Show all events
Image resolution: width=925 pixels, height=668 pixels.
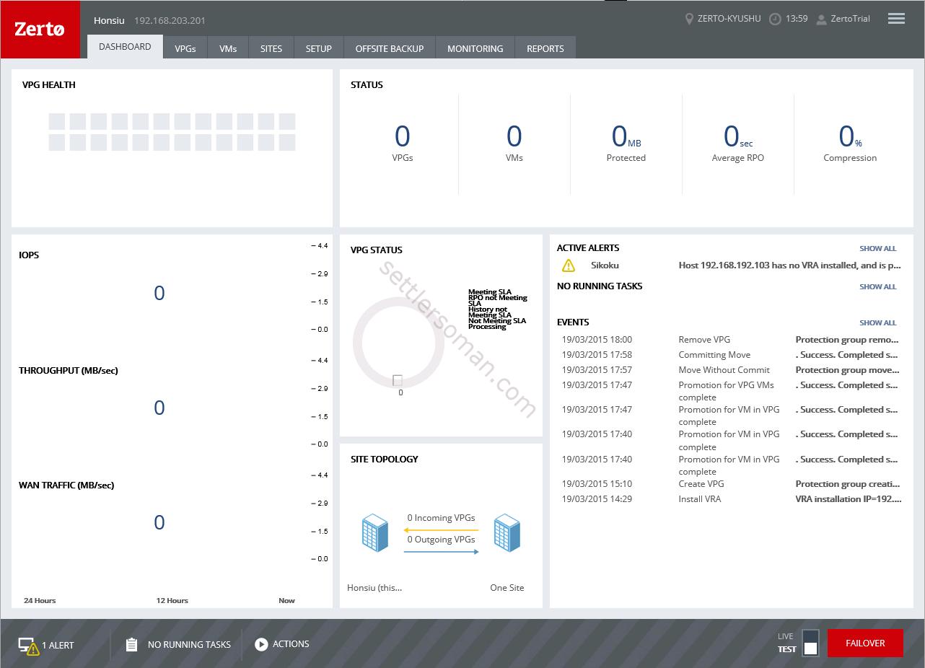(x=877, y=322)
